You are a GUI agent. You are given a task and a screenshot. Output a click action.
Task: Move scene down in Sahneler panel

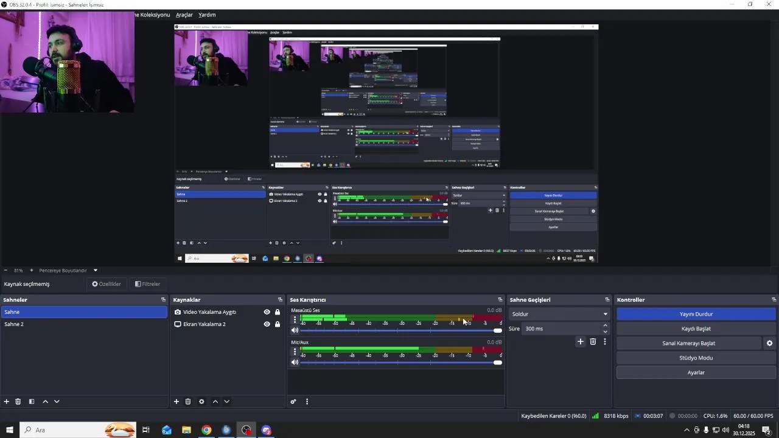click(57, 401)
